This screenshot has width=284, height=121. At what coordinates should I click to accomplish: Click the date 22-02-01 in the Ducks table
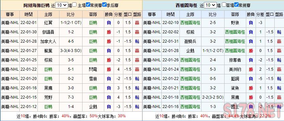click(29, 23)
